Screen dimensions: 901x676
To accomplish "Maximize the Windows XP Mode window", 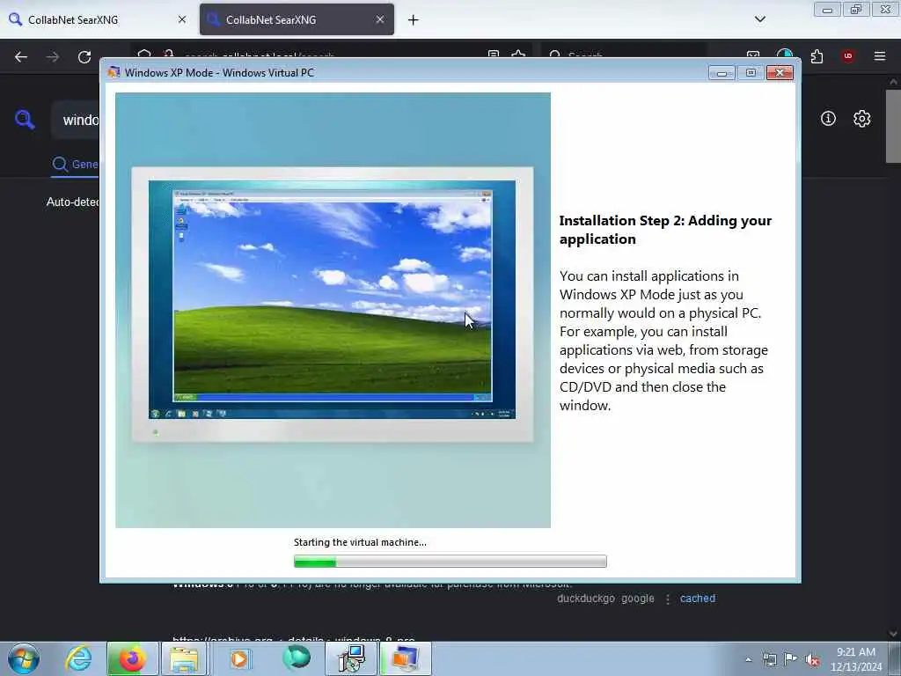I will [751, 73].
